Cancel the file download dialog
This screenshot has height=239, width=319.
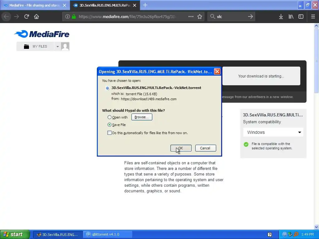206,148
